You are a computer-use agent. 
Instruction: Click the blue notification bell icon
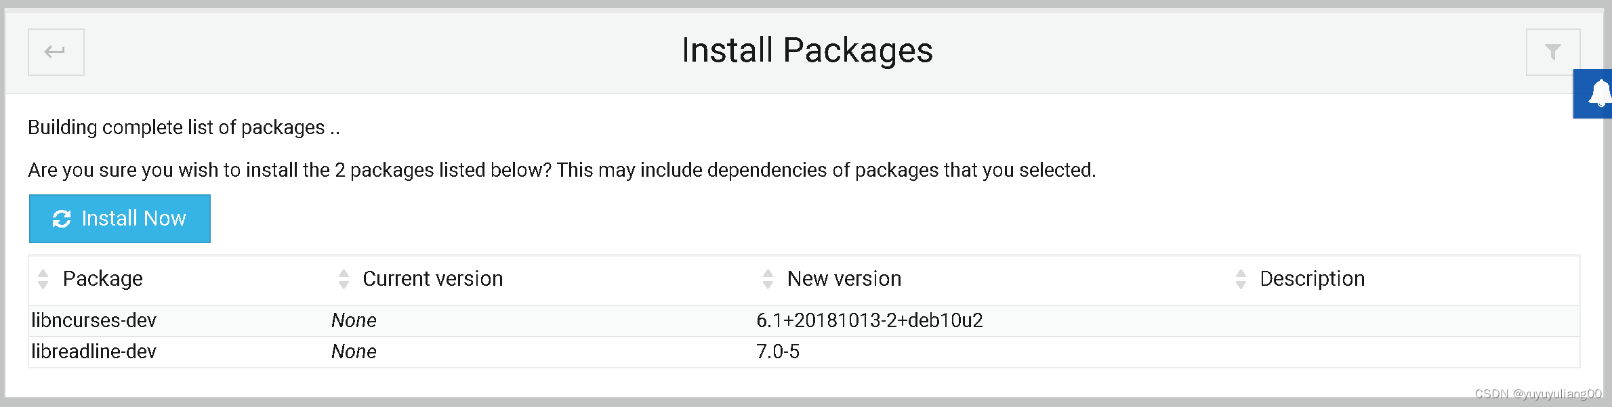[x=1599, y=94]
